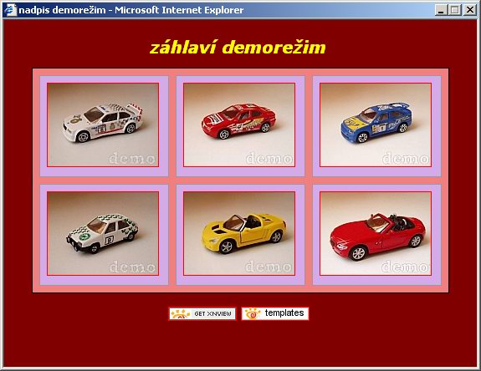This screenshot has height=371, width=481.
Task: Click demo watermark on red convertible photo
Action: point(405,267)
